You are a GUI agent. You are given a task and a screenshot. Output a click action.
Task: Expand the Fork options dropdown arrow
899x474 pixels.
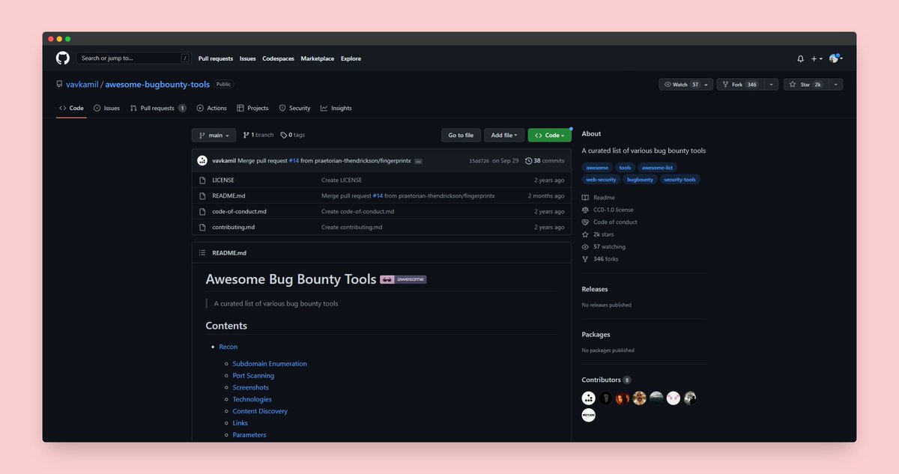tap(772, 85)
